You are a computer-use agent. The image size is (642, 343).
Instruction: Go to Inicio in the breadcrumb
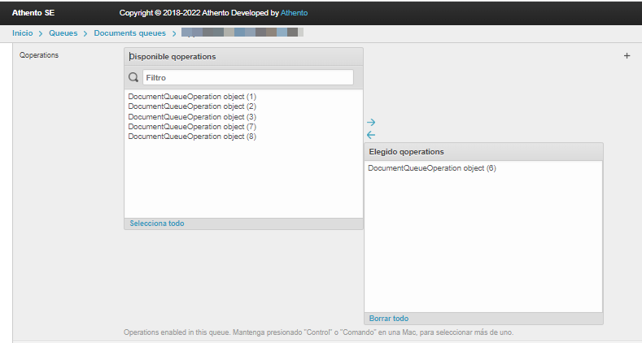tap(22, 33)
